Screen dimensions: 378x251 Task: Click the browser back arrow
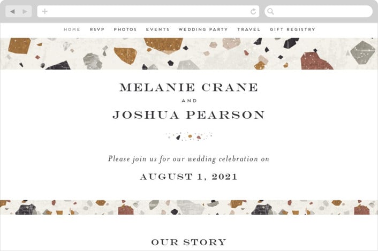click(13, 11)
